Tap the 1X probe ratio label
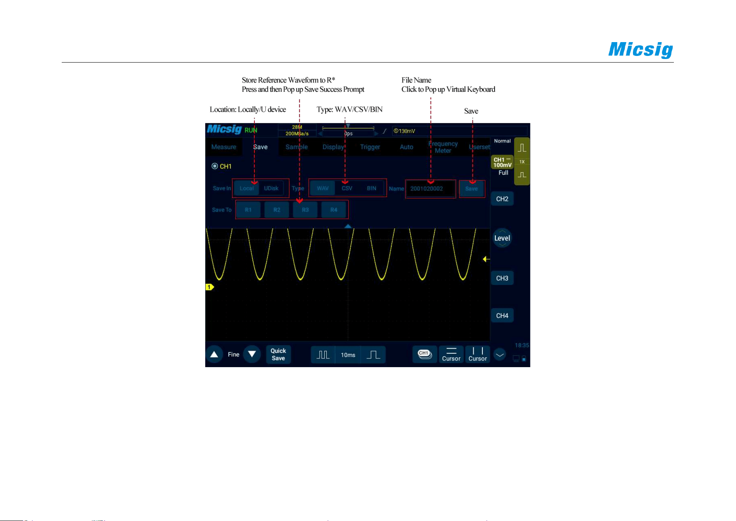The width and height of the screenshot is (736, 521). pyautogui.click(x=522, y=162)
